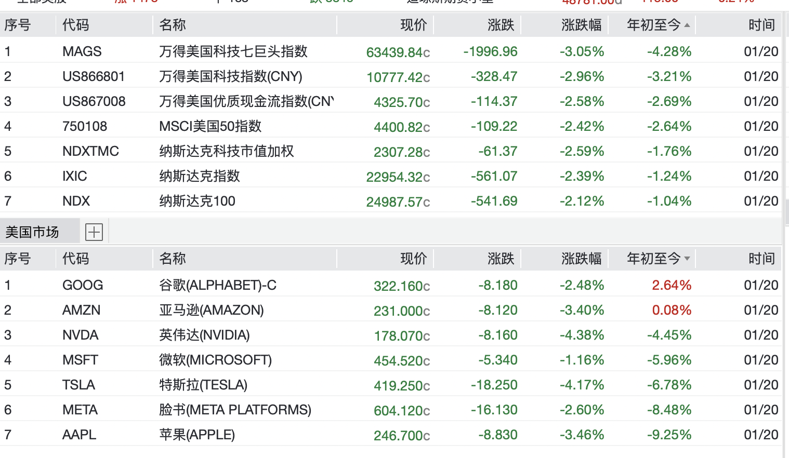Switch to the 美国市场 tab
The height and width of the screenshot is (458, 789).
32,232
